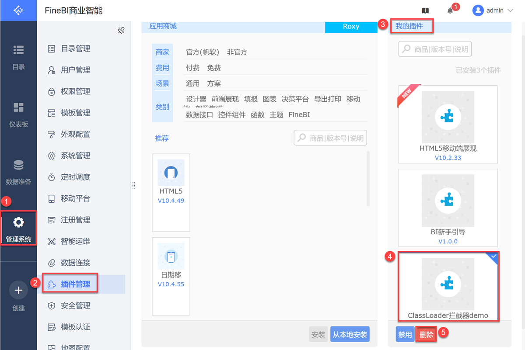Click the 模板认证 menu icon
The image size is (525, 350).
tap(52, 327)
